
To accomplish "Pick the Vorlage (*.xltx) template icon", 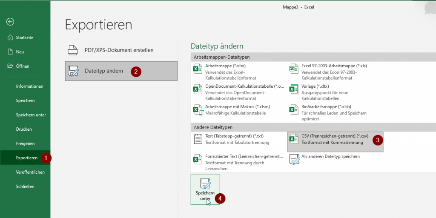I will tap(294, 89).
